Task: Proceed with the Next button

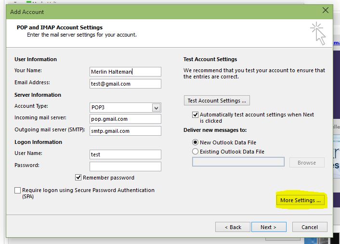Action: tap(269, 227)
